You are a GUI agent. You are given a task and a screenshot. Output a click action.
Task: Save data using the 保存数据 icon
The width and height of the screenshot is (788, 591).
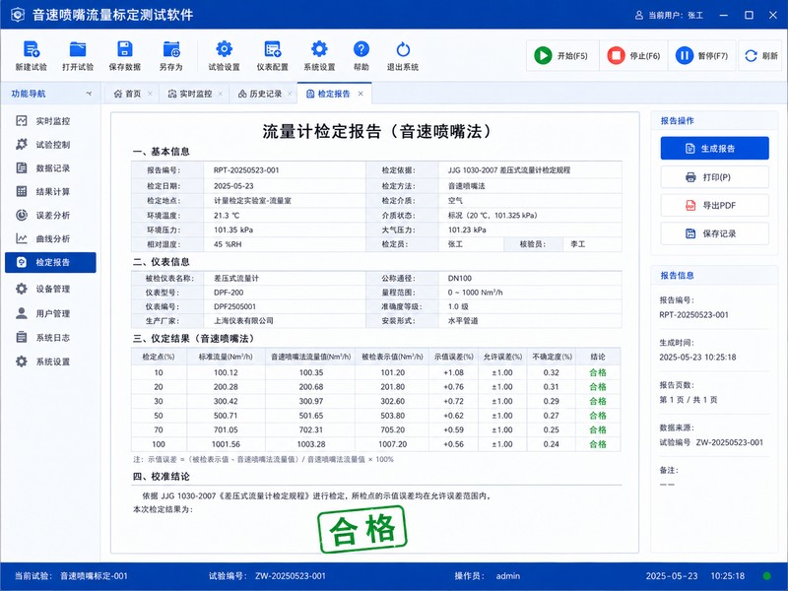click(125, 49)
